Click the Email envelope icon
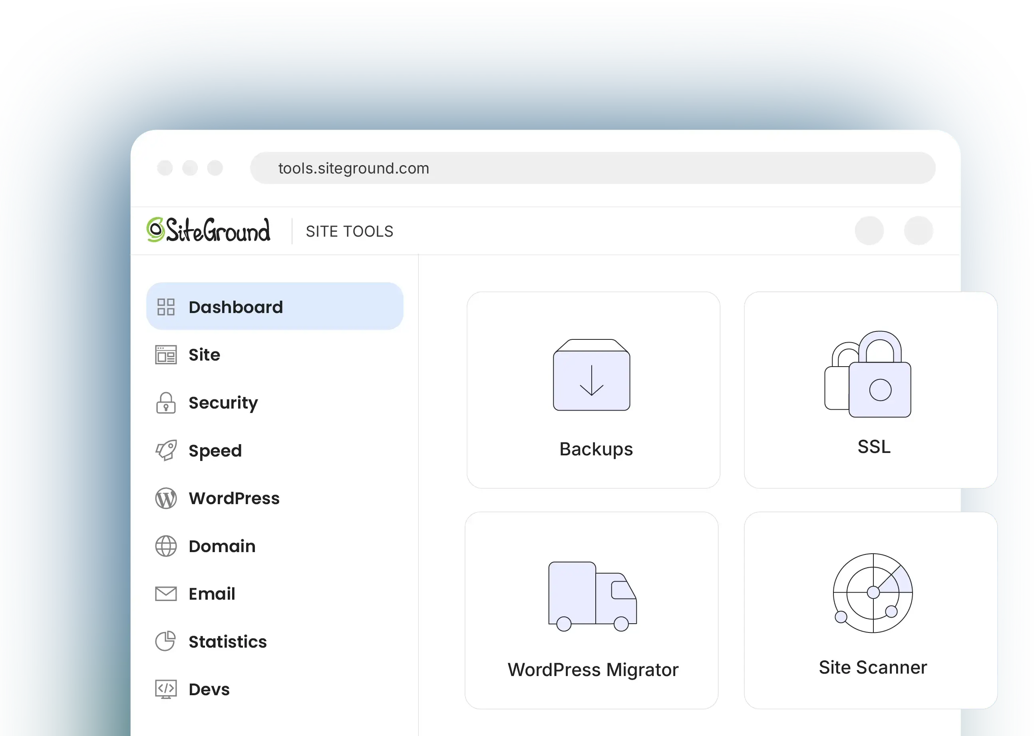Viewport: 1036px width, 736px height. pos(166,594)
